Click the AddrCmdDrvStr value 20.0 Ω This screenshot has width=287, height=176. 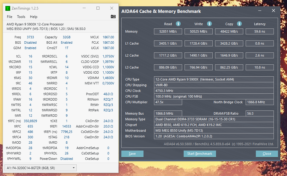pos(108,126)
